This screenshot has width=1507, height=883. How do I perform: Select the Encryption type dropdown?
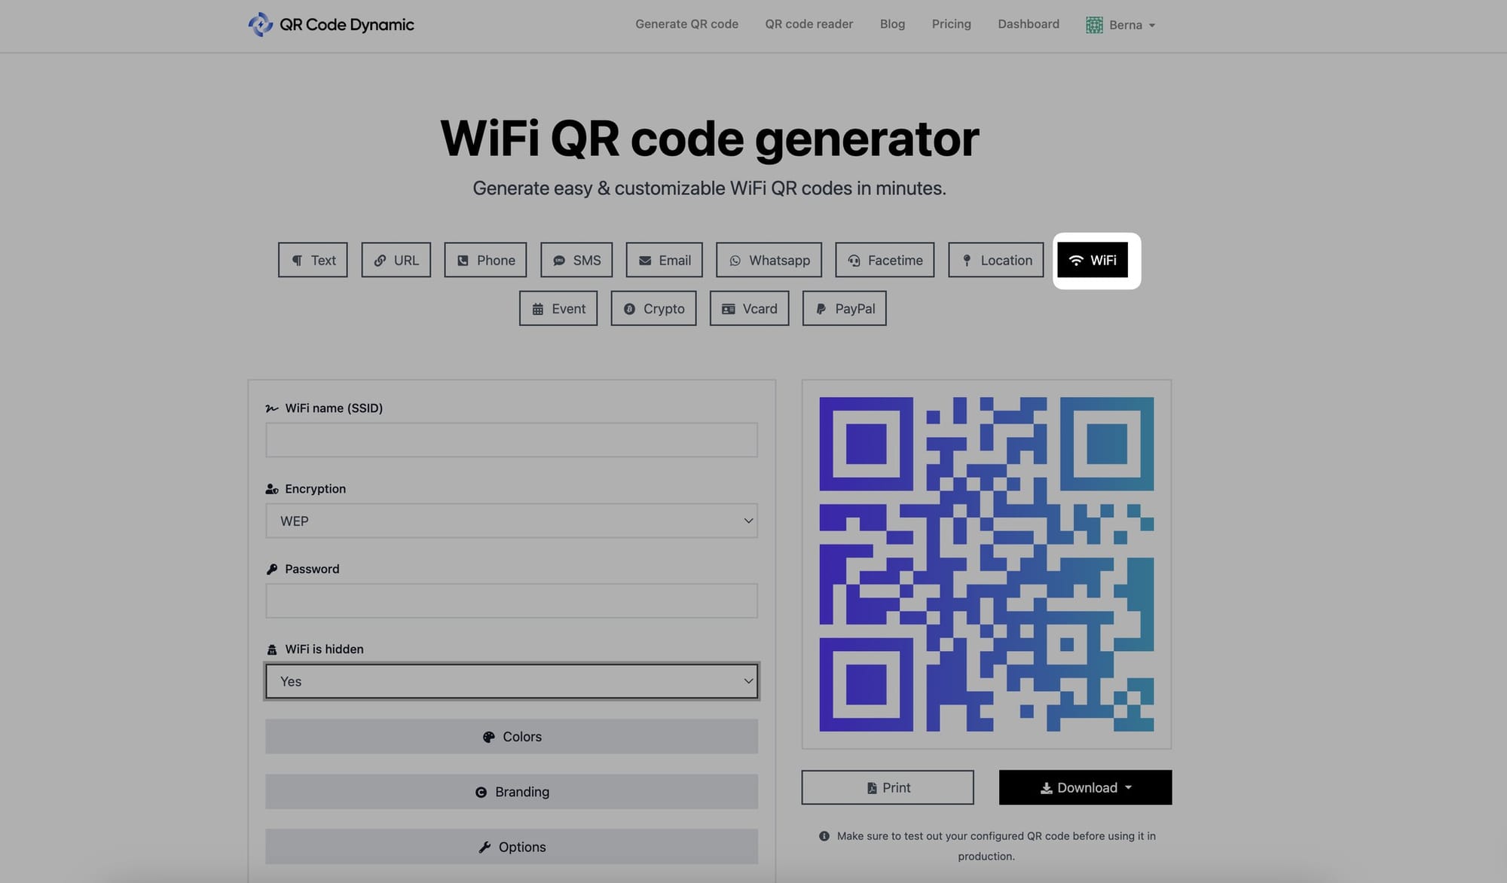point(512,521)
